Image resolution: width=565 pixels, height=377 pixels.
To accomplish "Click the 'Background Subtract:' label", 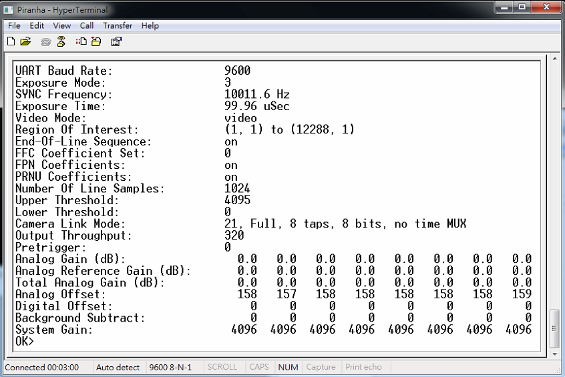I will click(80, 318).
